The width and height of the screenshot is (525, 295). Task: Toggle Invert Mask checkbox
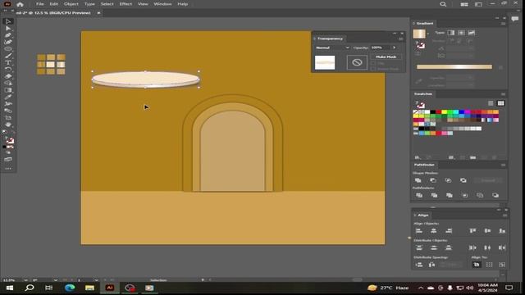[373, 69]
